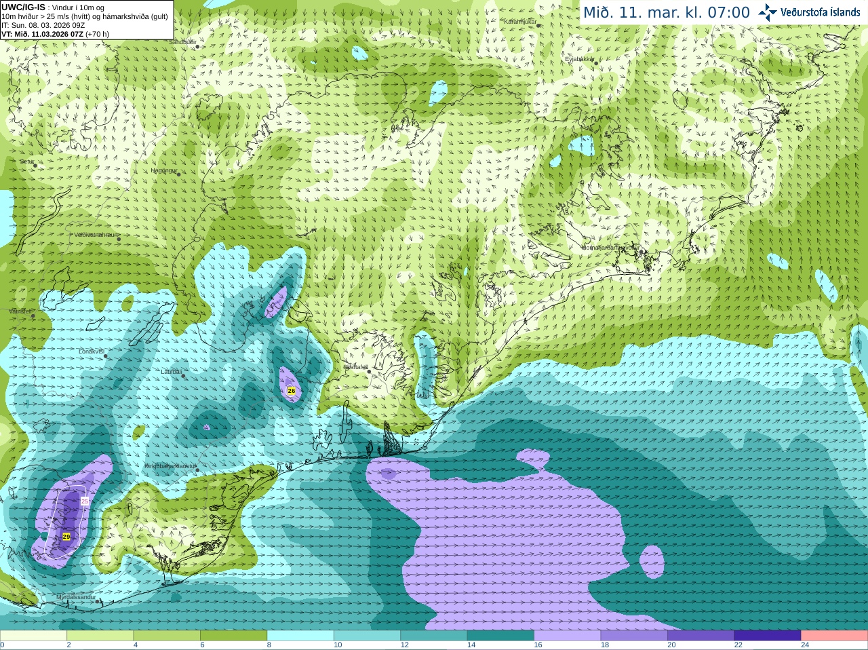Screen dimensions: 868x650
Task: Click the yellow 26 gust marker
Action: pyautogui.click(x=292, y=391)
